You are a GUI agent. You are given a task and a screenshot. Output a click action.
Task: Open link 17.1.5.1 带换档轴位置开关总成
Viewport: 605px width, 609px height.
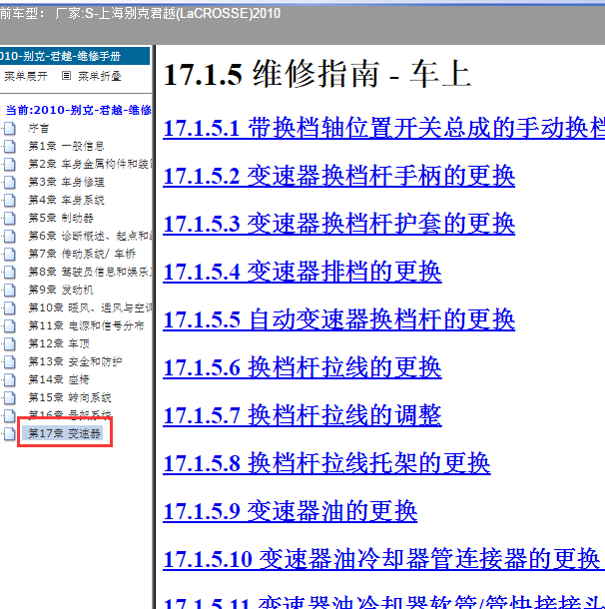[383, 128]
